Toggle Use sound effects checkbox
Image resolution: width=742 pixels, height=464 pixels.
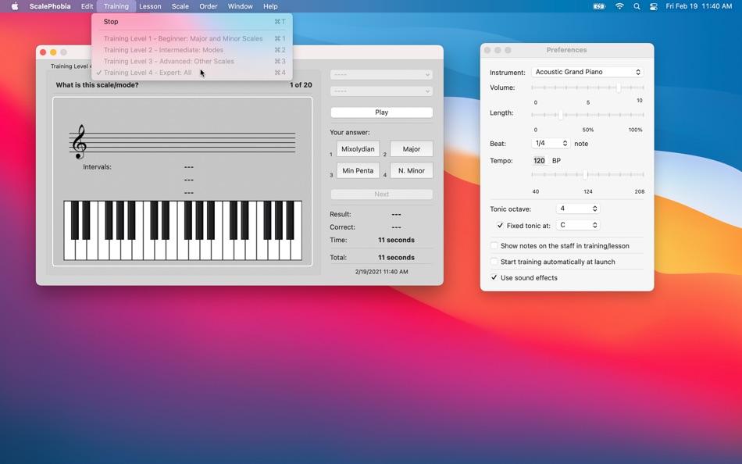coord(494,277)
